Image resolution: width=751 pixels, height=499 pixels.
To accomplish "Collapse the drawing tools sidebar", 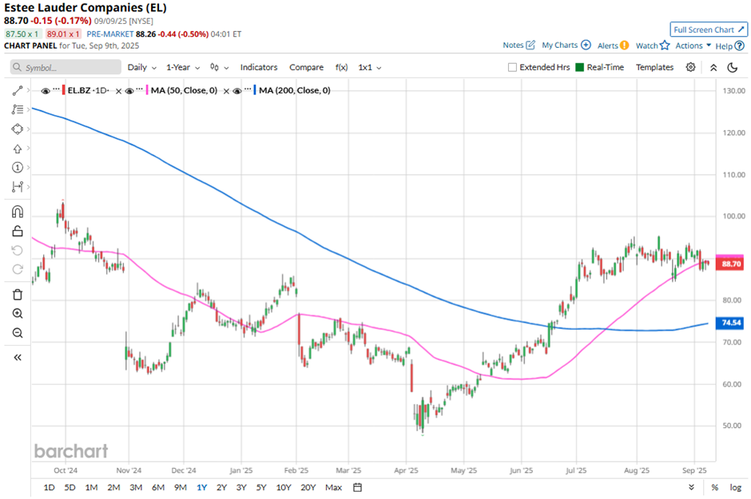I will [x=18, y=358].
